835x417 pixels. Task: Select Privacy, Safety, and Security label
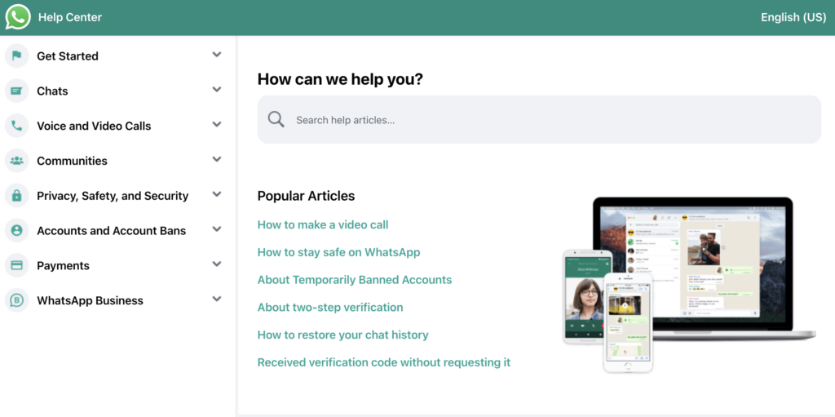113,196
